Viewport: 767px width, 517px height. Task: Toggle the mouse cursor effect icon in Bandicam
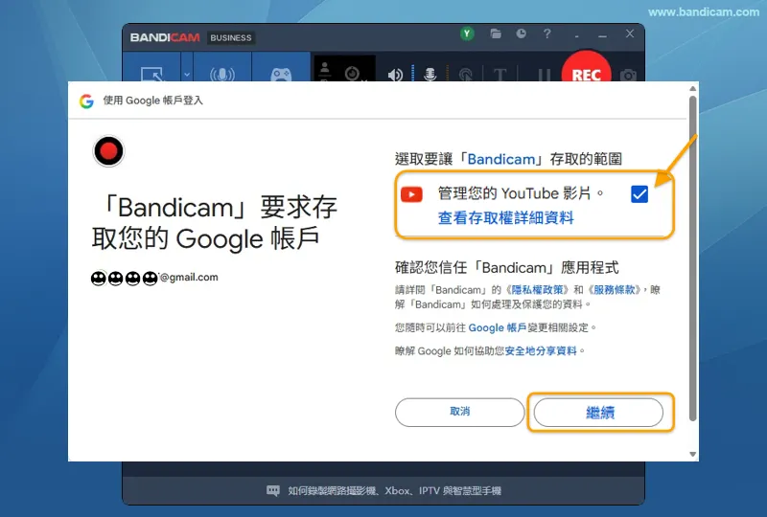click(x=466, y=75)
